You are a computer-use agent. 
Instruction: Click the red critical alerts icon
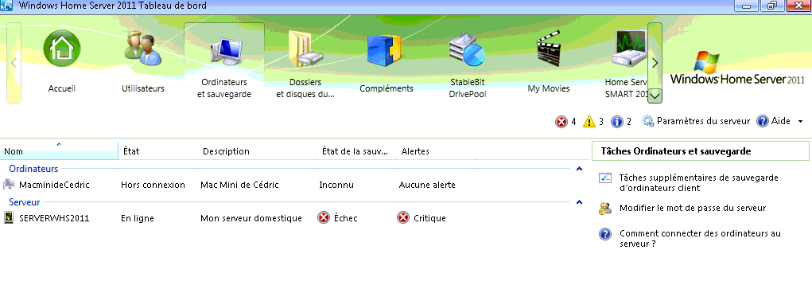(x=561, y=122)
